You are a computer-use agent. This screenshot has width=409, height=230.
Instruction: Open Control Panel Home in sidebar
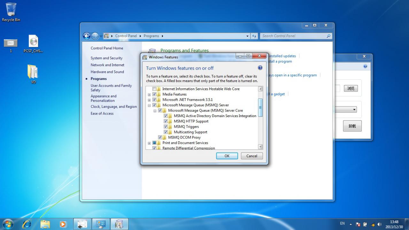[x=107, y=48]
